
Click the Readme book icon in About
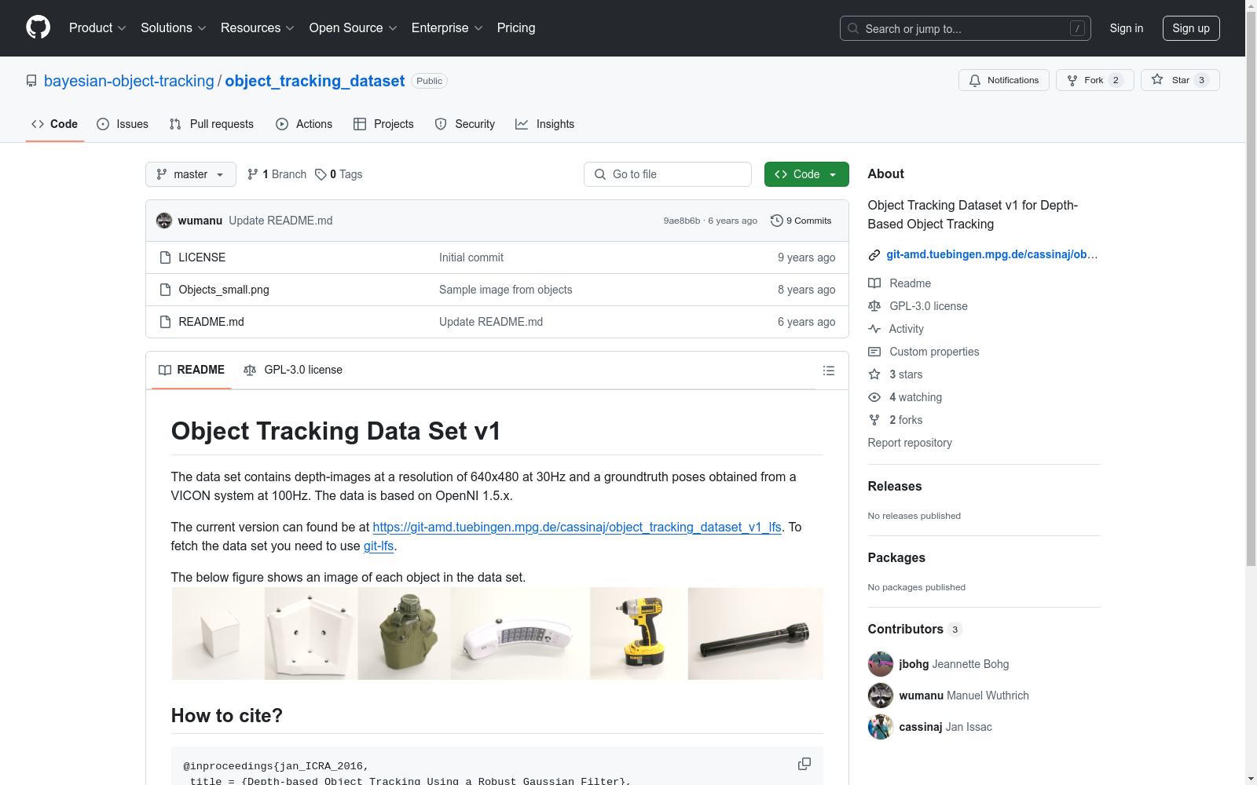874,283
